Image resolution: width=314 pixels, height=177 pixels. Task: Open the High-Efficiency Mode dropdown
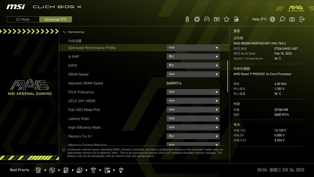(193, 127)
